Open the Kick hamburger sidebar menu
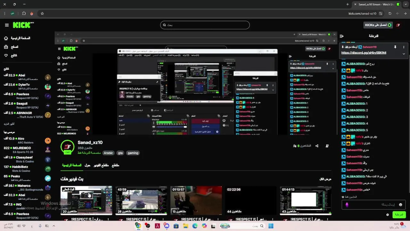This screenshot has width=410, height=231. click(7, 25)
